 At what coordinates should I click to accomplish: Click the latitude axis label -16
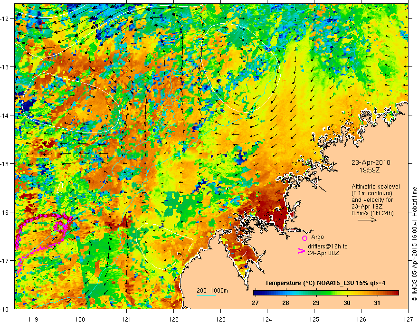point(6,212)
